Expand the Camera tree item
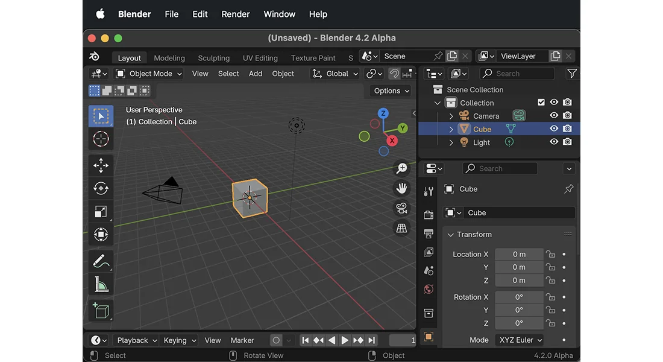The height and width of the screenshot is (362, 663). 451,116
